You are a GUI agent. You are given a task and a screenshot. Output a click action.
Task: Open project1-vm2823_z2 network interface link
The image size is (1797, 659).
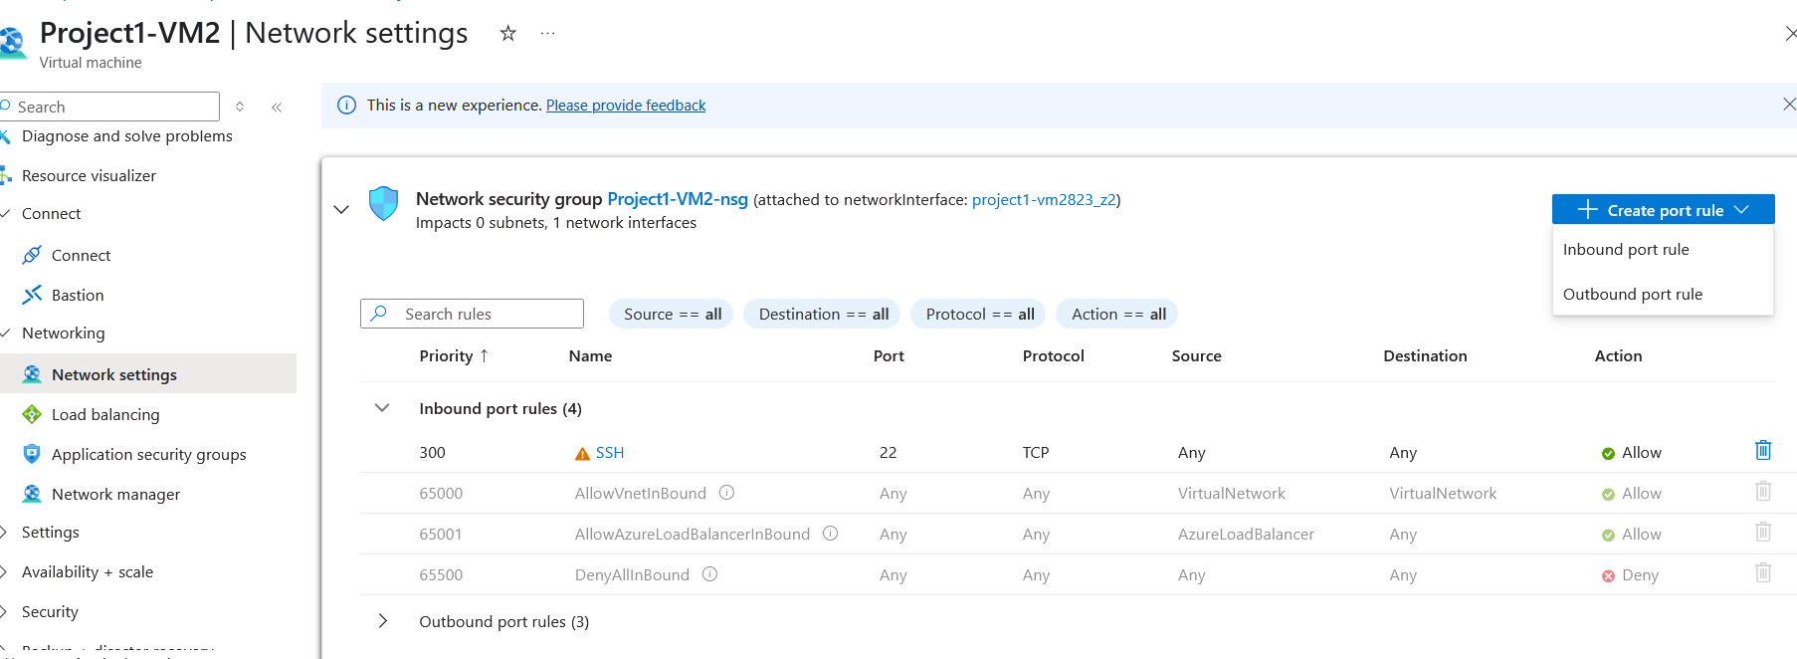[x=1044, y=199]
